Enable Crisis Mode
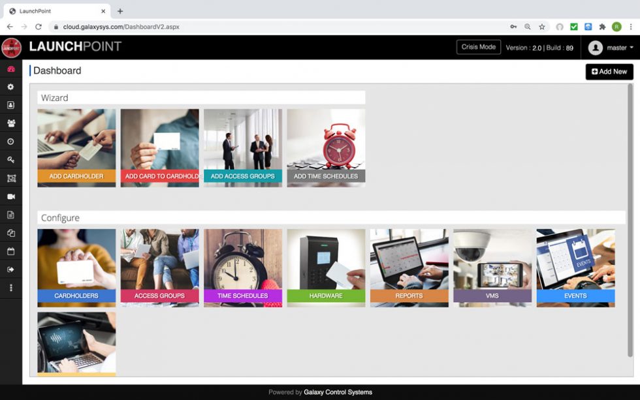 tap(478, 47)
